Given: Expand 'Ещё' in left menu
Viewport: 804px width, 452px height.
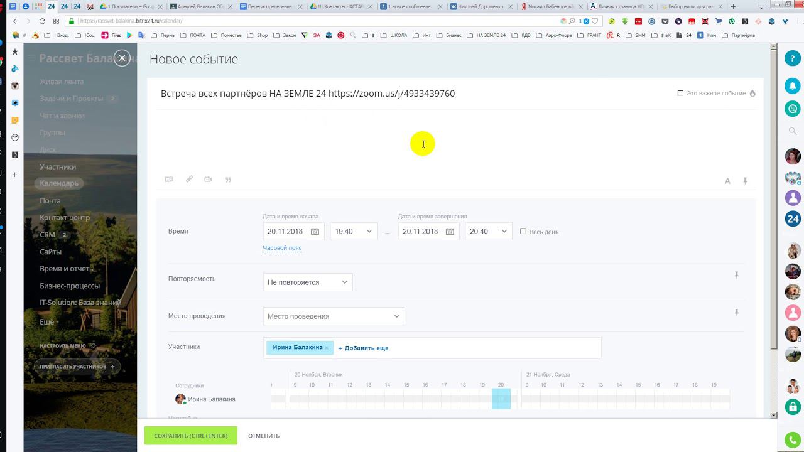Looking at the screenshot, I should coord(49,321).
